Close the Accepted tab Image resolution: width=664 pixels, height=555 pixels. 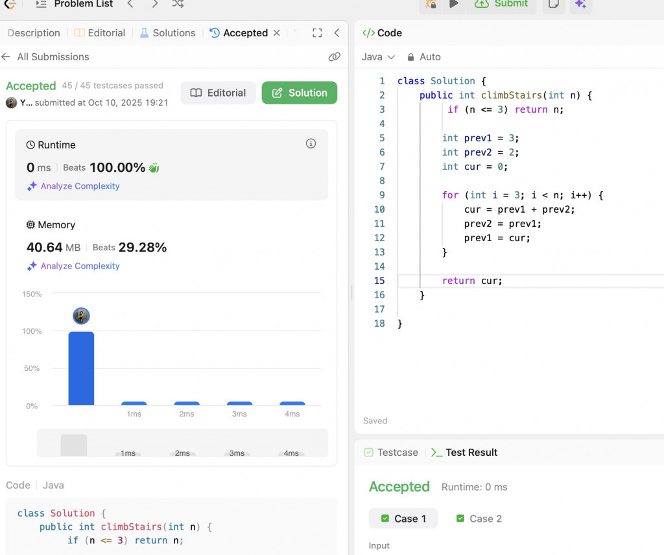pyautogui.click(x=277, y=33)
